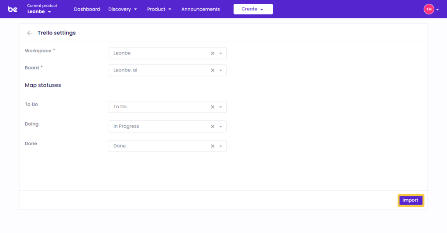The height and width of the screenshot is (233, 447).
Task: Expand the Product menu
Action: click(x=159, y=9)
